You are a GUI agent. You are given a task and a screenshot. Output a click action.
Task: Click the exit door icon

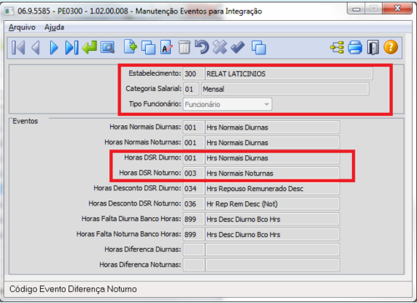[373, 48]
